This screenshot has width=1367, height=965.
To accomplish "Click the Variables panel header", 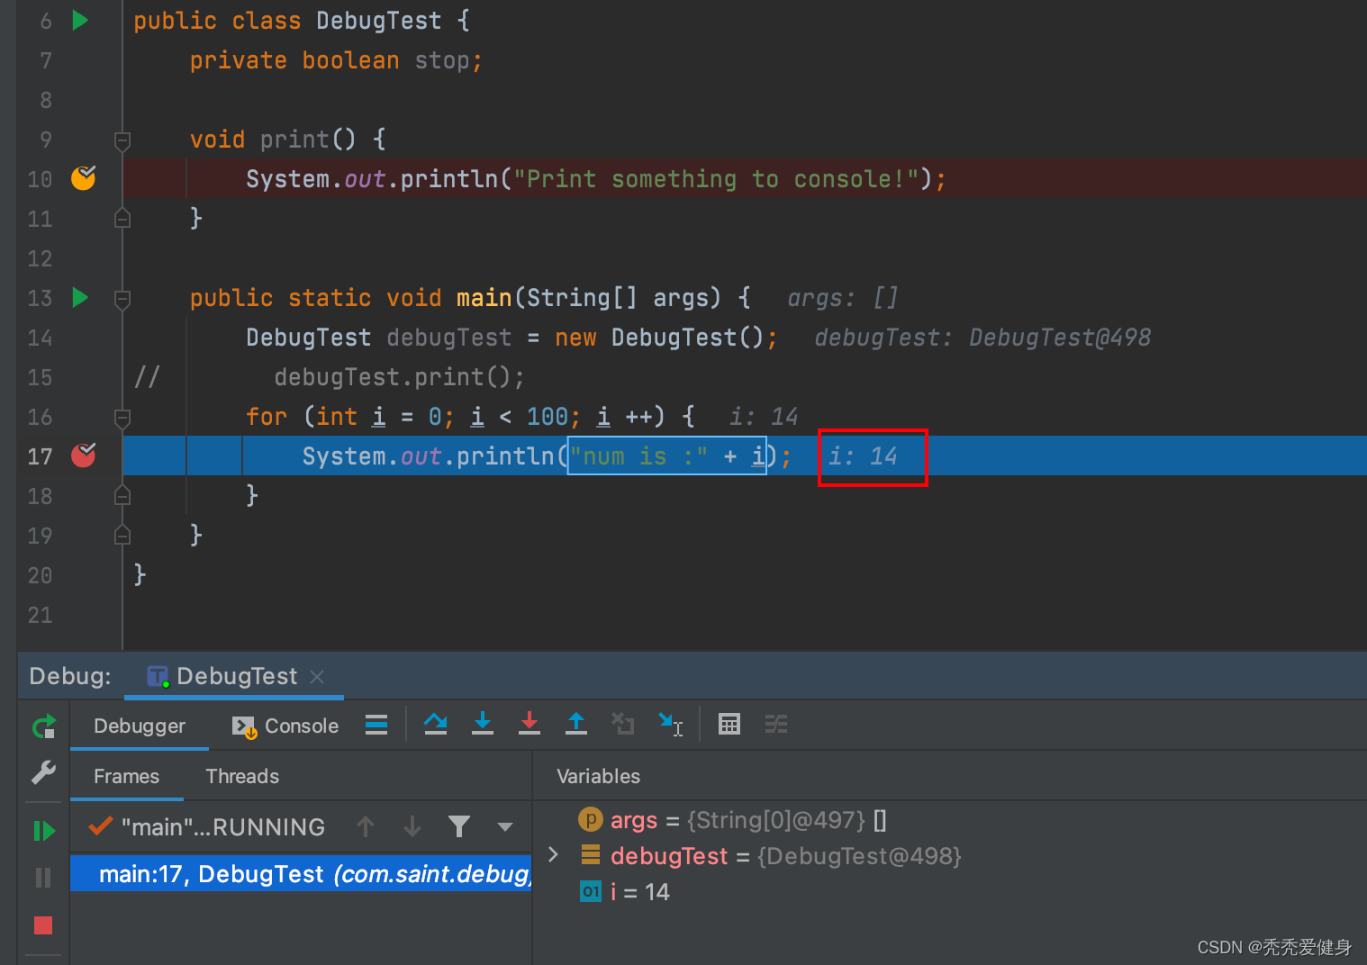I will (x=599, y=776).
